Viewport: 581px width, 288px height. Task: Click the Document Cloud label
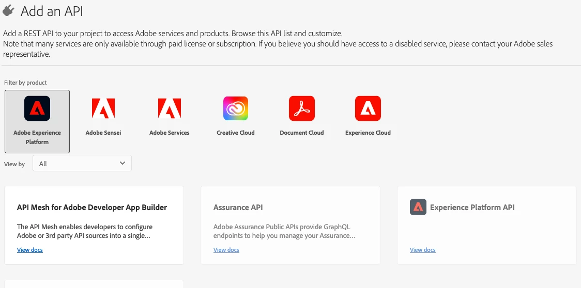coord(302,133)
